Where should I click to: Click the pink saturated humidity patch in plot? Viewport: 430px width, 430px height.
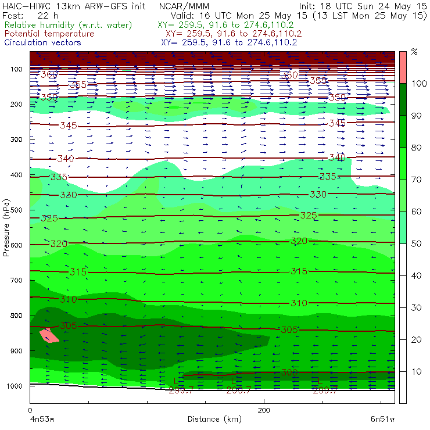coord(49,336)
